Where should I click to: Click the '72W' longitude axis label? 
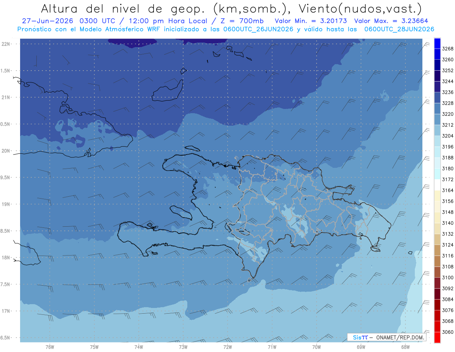point(227,347)
